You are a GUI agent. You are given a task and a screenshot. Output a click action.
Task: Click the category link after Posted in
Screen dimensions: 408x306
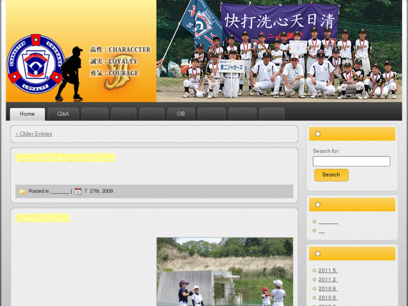click(x=60, y=191)
